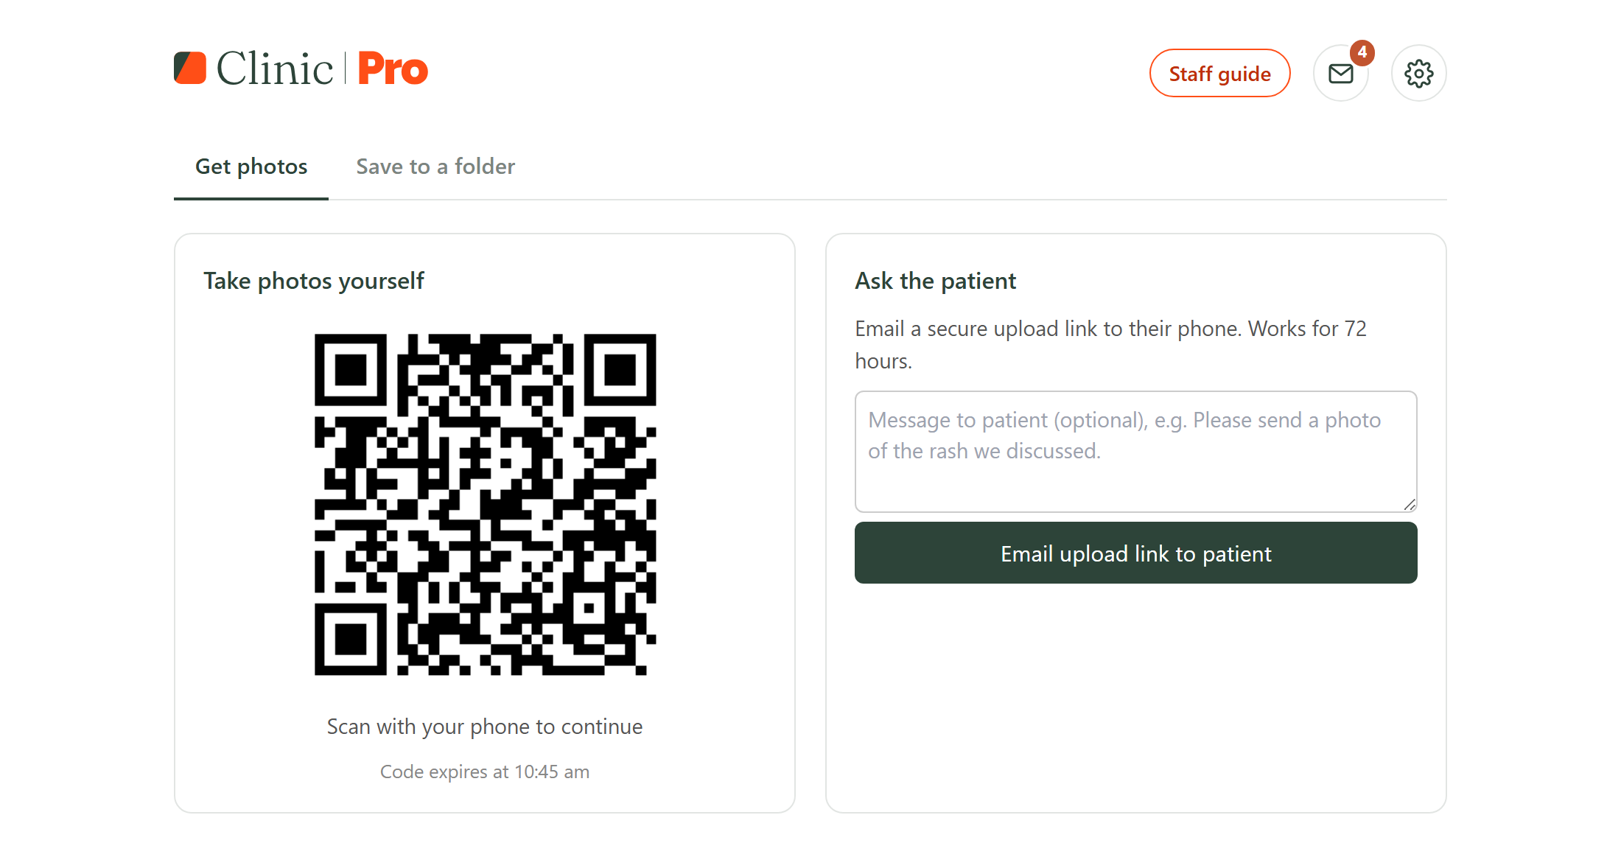Open the Staff guide

1219,74
